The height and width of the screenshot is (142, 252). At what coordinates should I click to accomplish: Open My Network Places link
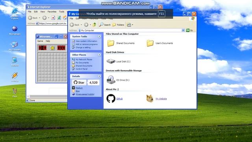84,60
